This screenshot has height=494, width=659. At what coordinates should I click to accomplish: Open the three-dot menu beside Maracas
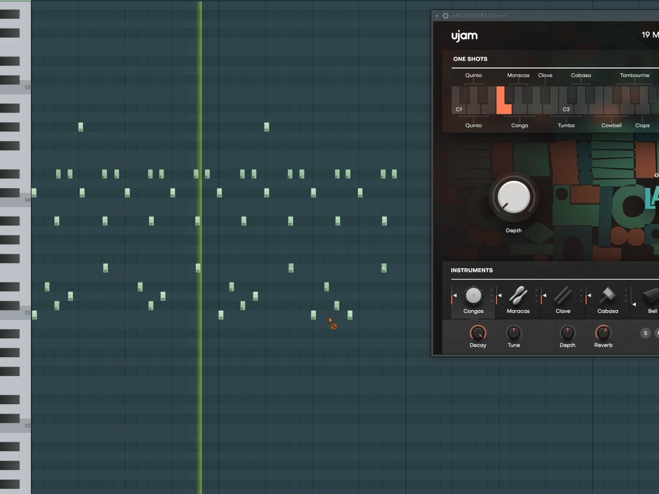[x=536, y=295]
